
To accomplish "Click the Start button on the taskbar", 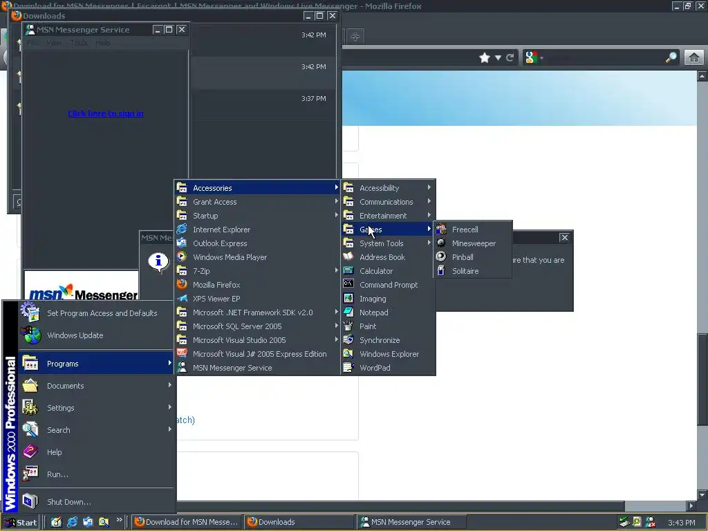I will (21, 523).
